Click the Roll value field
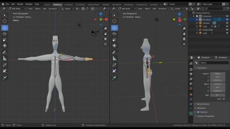The image size is (230, 129). [218, 95]
